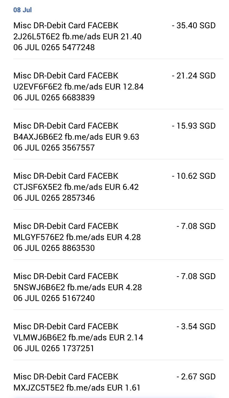
Task: Tap the line ending in 1737251
Action: click(54, 348)
